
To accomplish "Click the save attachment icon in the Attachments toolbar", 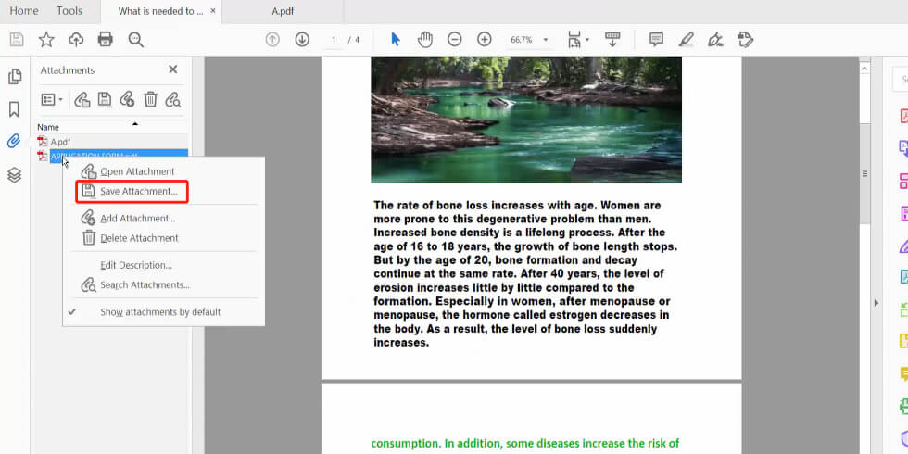I will (x=105, y=100).
